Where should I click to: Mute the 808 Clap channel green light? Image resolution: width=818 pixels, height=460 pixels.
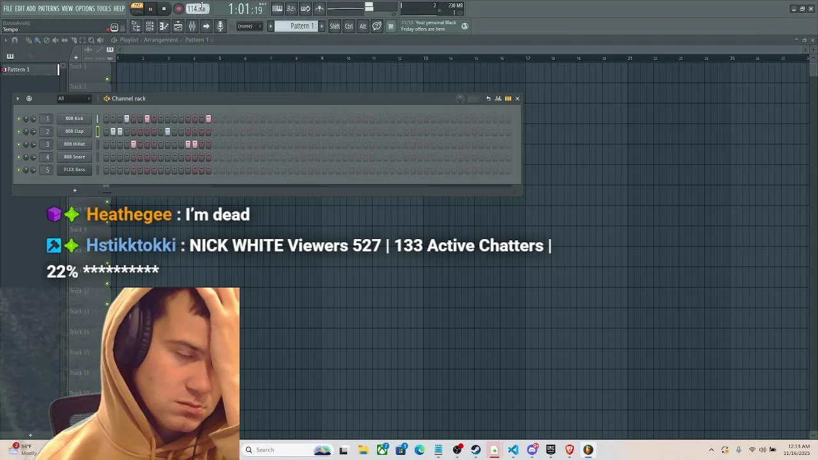coord(19,132)
